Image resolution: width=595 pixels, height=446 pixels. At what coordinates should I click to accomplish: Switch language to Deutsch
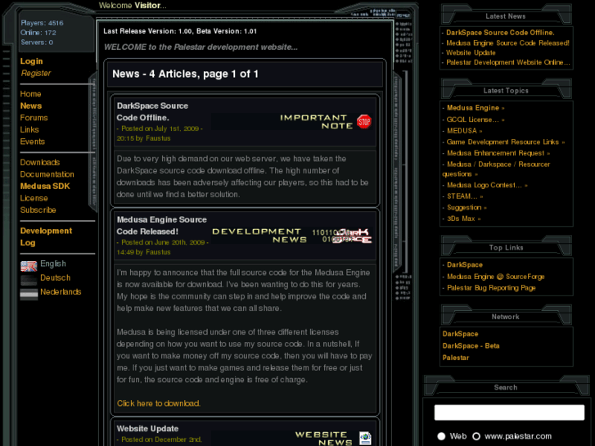(x=56, y=277)
